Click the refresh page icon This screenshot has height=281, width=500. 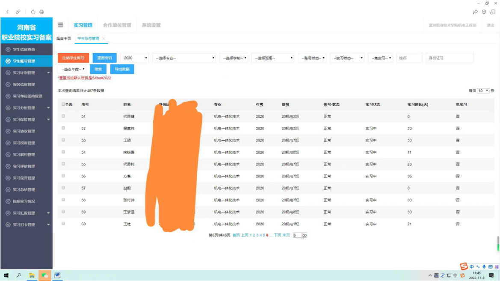coord(33,12)
